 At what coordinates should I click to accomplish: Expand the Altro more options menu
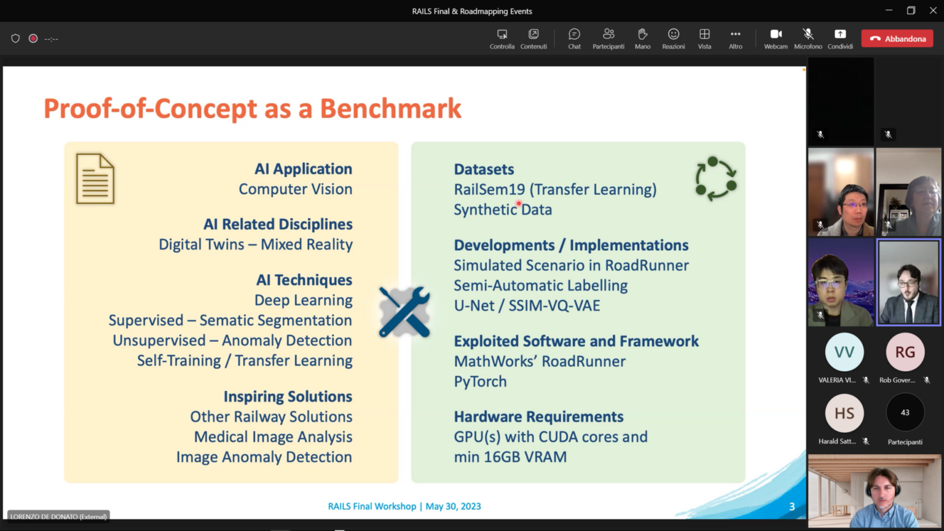coord(735,38)
